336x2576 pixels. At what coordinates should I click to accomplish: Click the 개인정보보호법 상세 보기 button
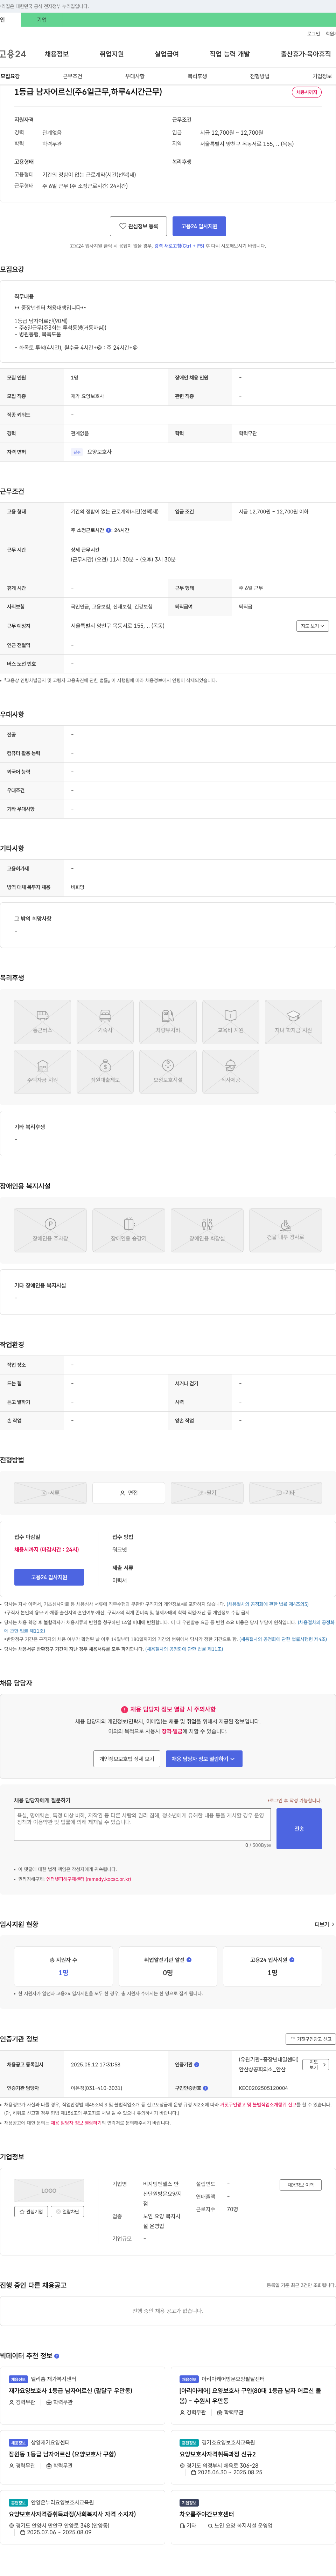click(x=127, y=1759)
